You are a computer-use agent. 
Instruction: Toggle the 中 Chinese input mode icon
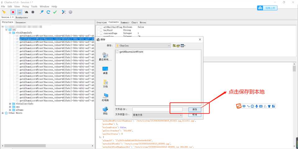[x=244, y=106]
